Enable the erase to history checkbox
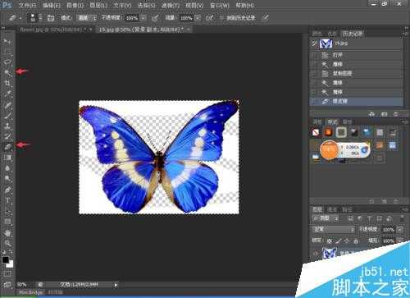This screenshot has height=298, width=410. click(x=222, y=18)
